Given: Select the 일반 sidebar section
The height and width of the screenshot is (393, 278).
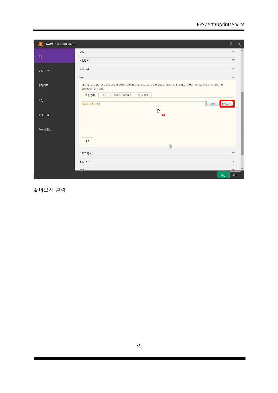Looking at the screenshot, I should pos(54,56).
